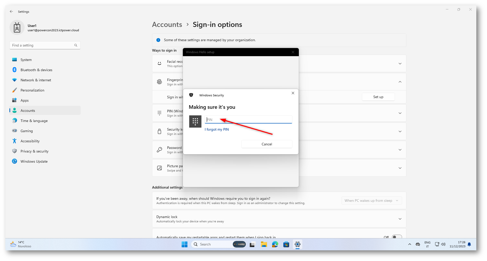Screen dimensions: 487x261
Task: Open 'When PC wakes up from sleep' dropdown
Action: [372, 201]
